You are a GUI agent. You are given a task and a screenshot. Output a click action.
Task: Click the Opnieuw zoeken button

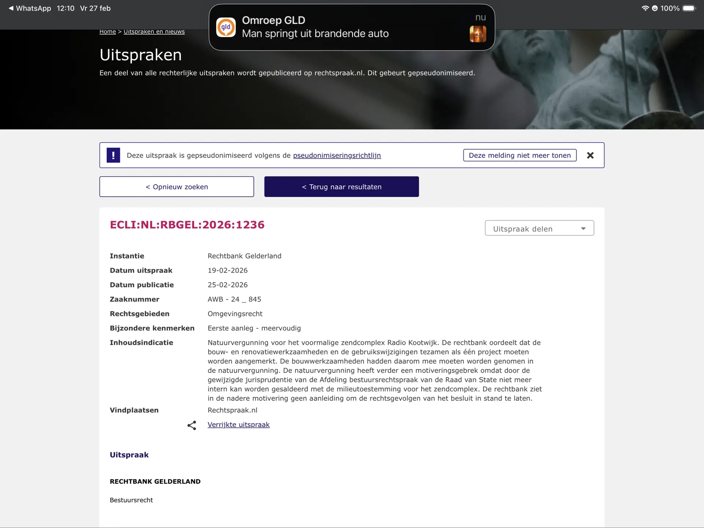(177, 187)
